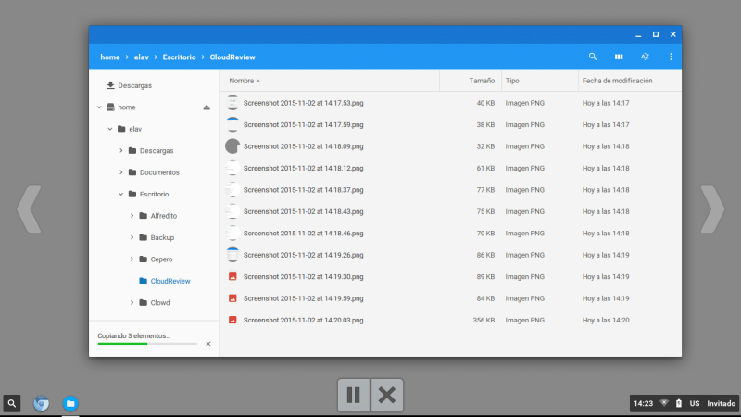The height and width of the screenshot is (417, 741).
Task: Click the thumbnail icon of Screenshot 14.18.09.png
Action: click(x=232, y=146)
